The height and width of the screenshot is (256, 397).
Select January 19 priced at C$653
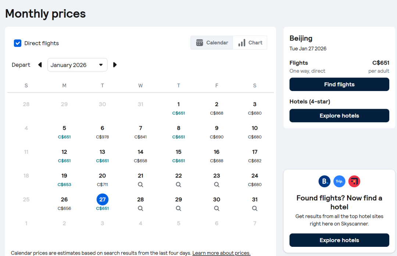pyautogui.click(x=64, y=180)
